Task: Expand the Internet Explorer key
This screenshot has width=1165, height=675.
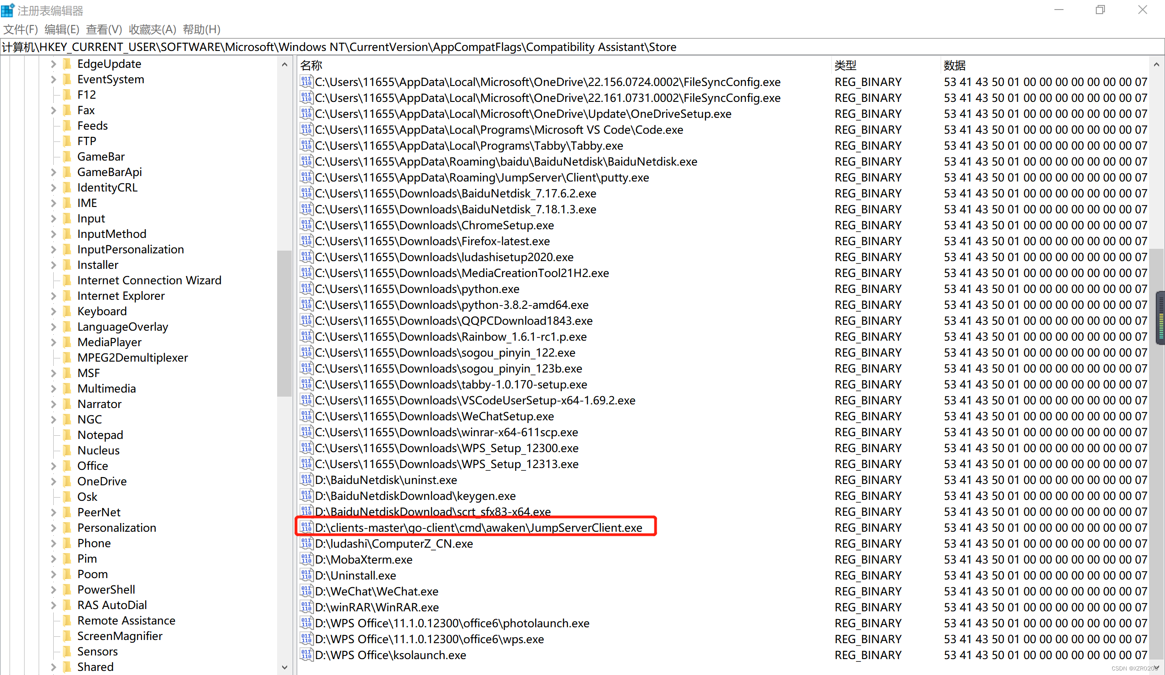Action: pos(53,296)
